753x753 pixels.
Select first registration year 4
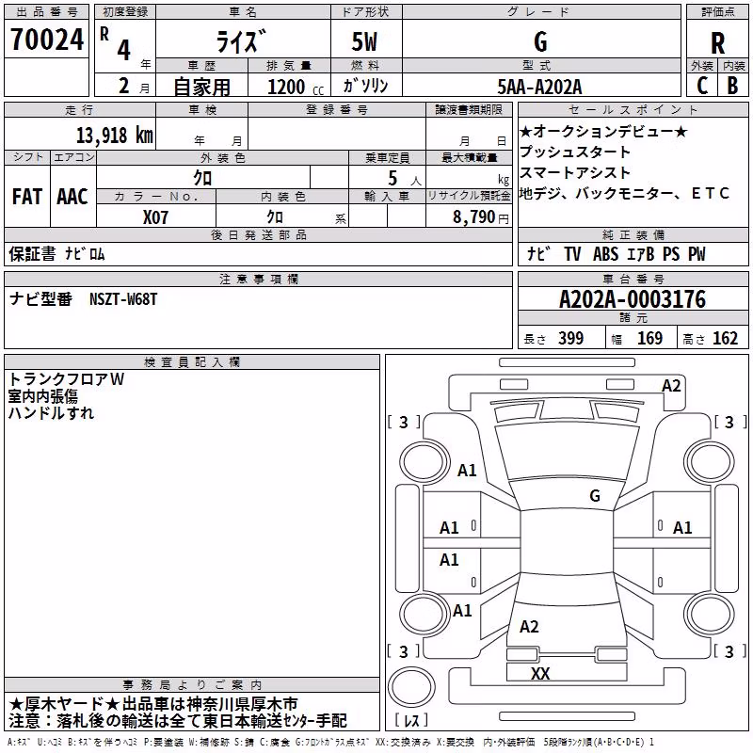[x=124, y=50]
